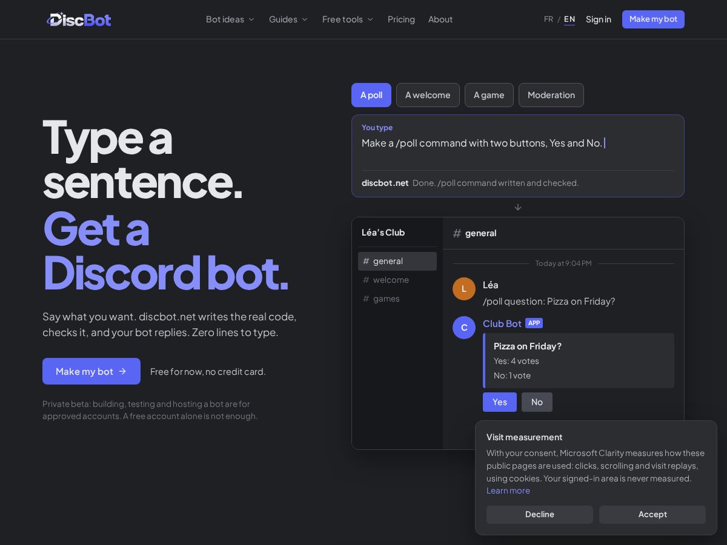Image resolution: width=727 pixels, height=545 pixels.
Task: Click the hero Make my bot button
Action: [x=91, y=371]
